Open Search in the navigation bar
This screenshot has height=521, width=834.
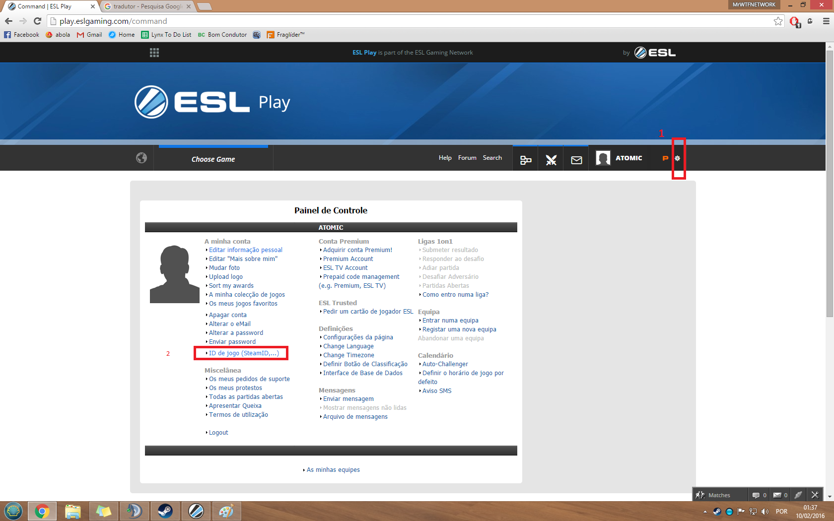492,158
